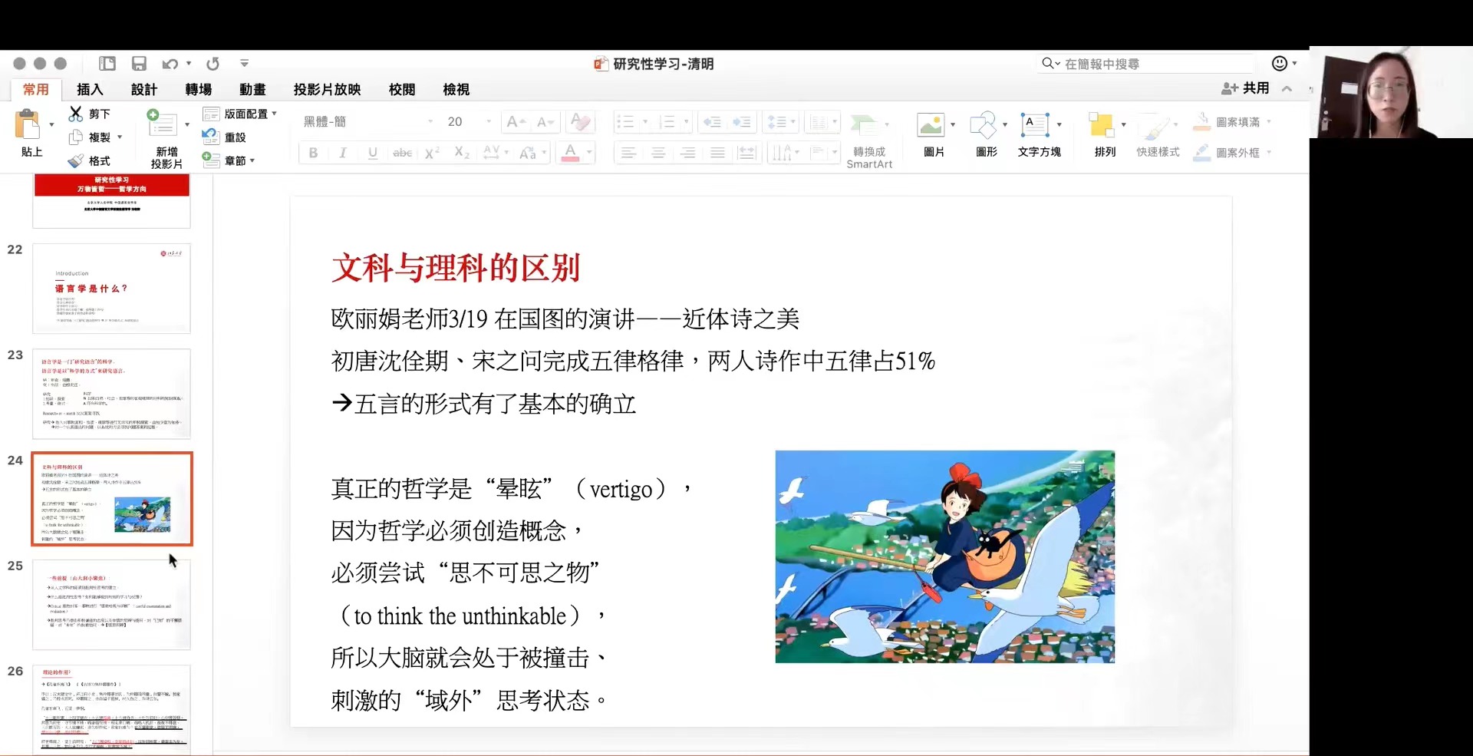Click the Cut (剪下) scissors button
Image resolution: width=1473 pixels, height=756 pixels.
click(90, 114)
